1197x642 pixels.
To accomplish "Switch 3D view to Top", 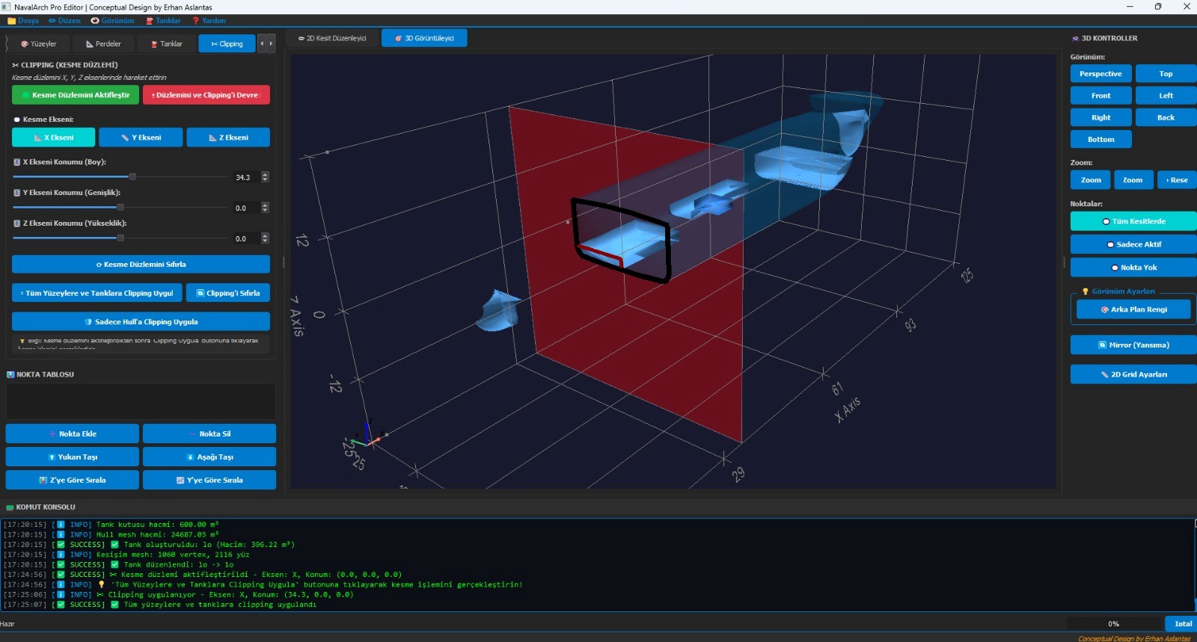I will tap(1166, 74).
